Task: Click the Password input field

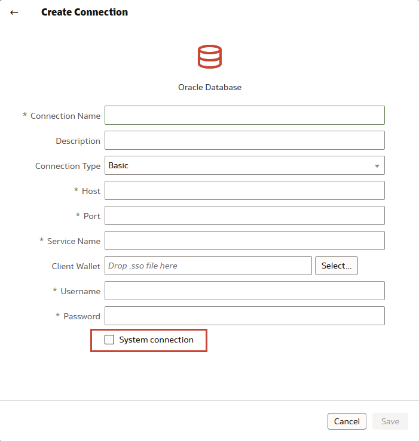Action: [x=244, y=316]
